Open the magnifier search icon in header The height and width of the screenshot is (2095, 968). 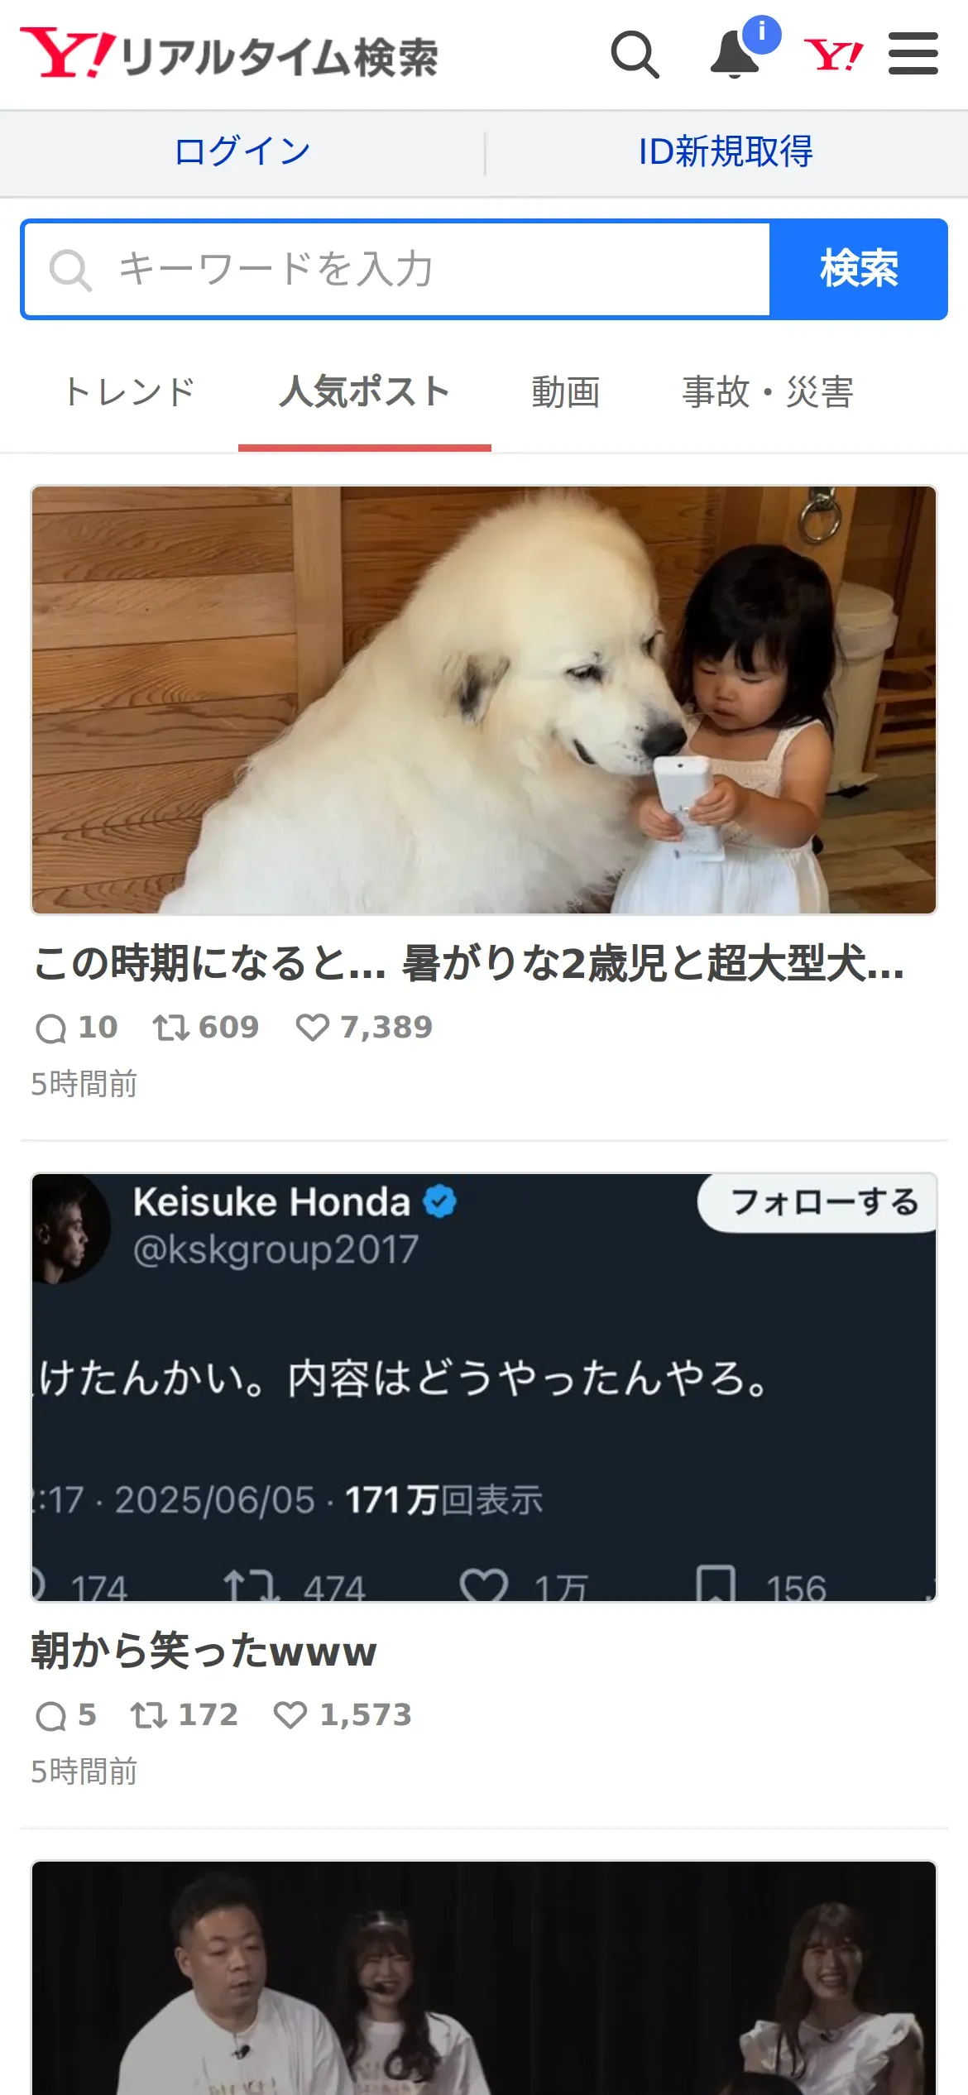tap(635, 55)
